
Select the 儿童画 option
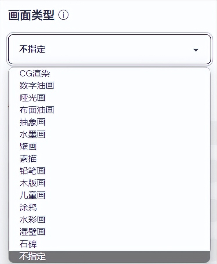32,195
